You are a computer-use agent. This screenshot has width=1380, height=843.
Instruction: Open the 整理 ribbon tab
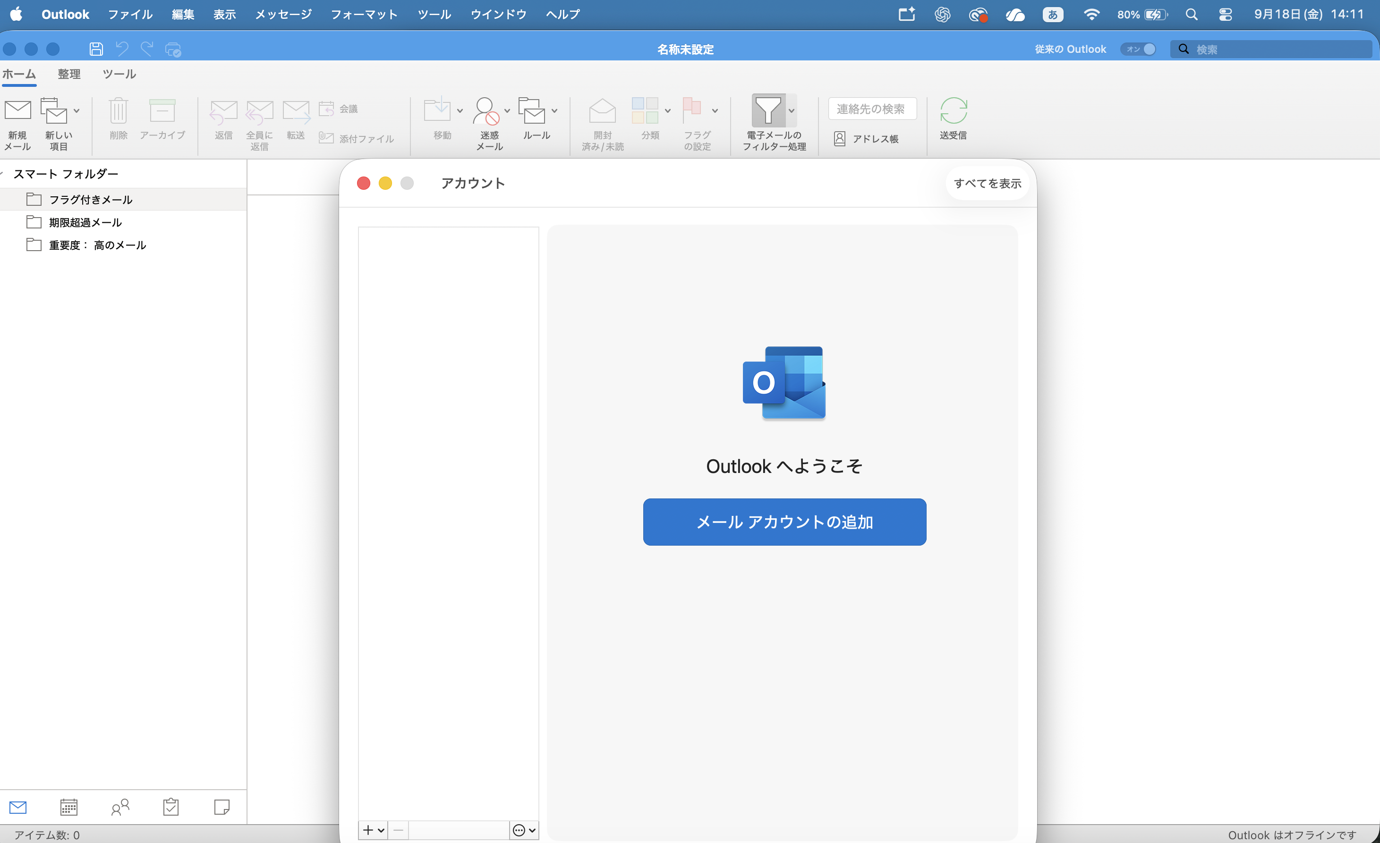69,74
